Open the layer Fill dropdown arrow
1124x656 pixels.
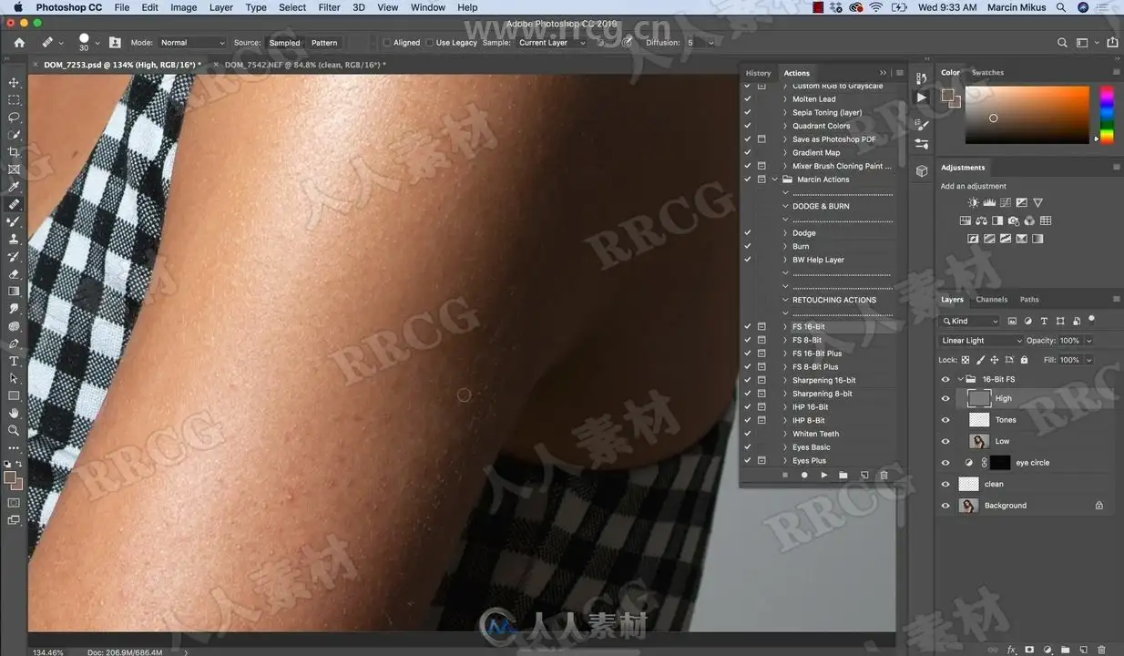[1088, 360]
